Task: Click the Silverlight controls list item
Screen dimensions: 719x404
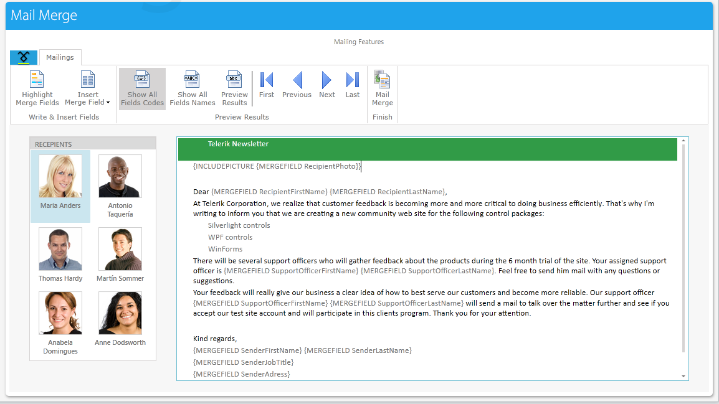Action: coord(239,225)
